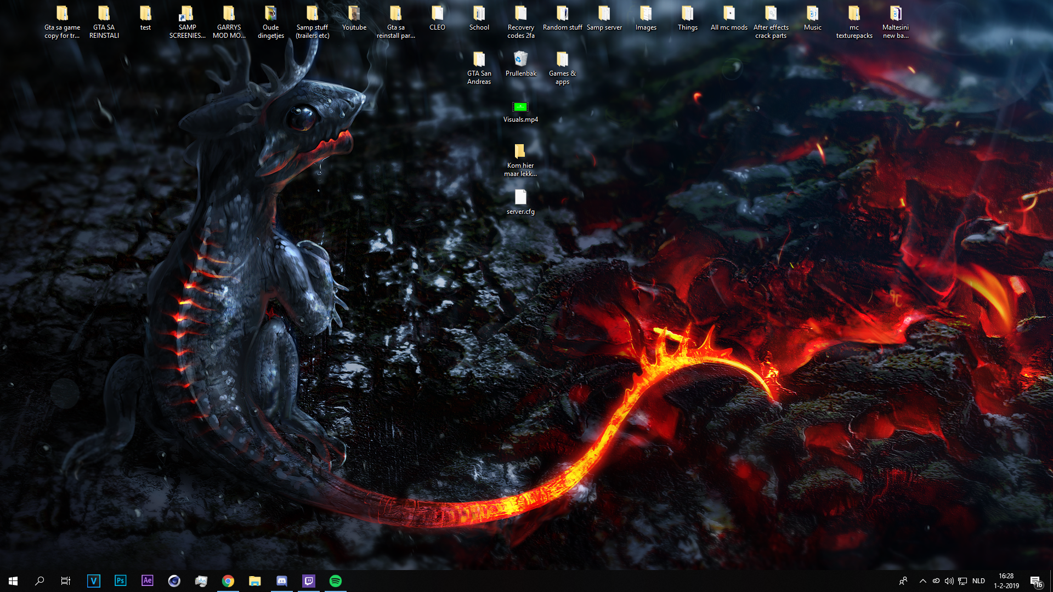Select the Prullenbak recycle bin icon
1053x592 pixels.
[x=521, y=64]
